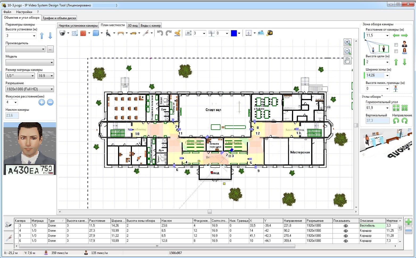This screenshot has height=258, width=416.
Task: Remove the camera with the blue minus button
Action: coord(408,231)
